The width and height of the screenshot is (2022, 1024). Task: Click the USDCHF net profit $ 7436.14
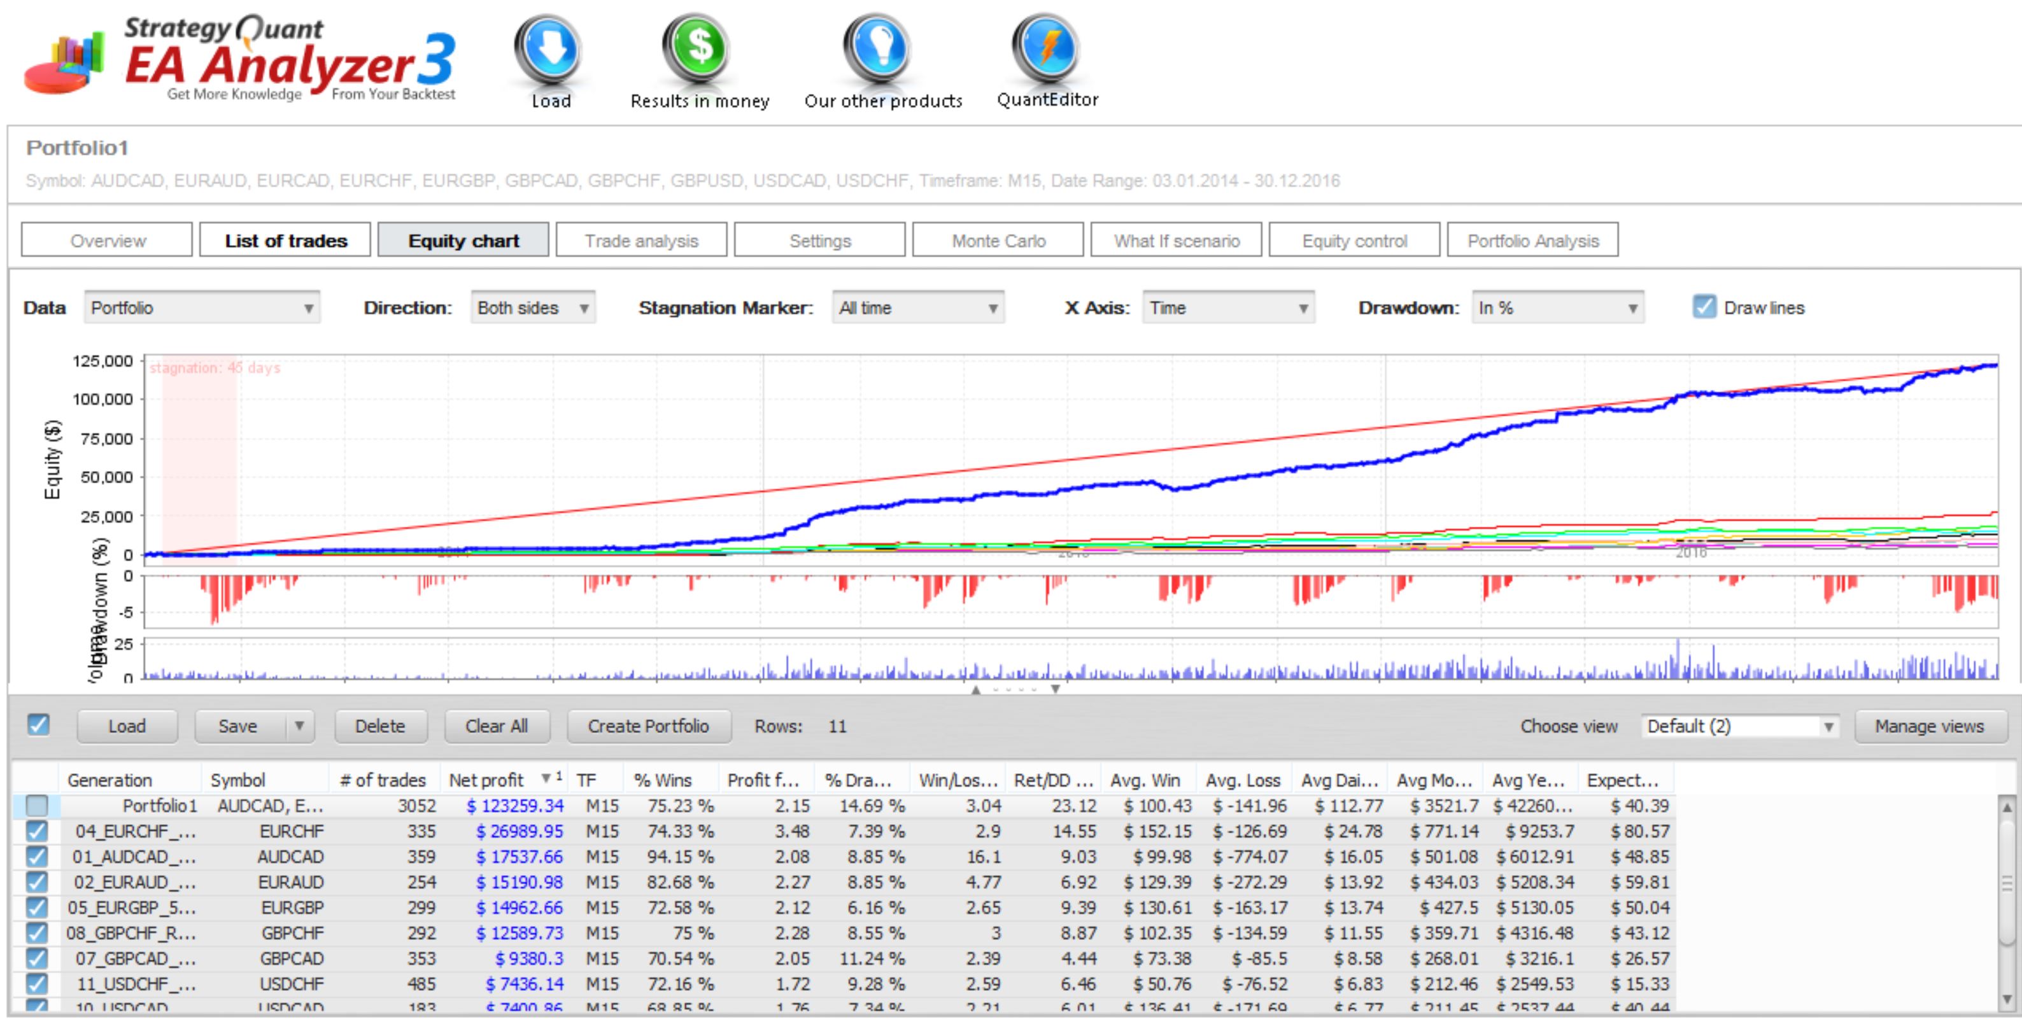[x=525, y=984]
